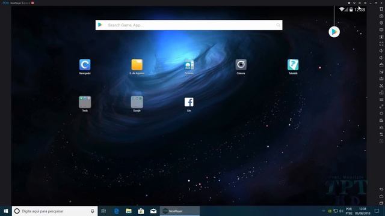Launch the Câmera app
This screenshot has width=385, height=216.
tap(241, 65)
